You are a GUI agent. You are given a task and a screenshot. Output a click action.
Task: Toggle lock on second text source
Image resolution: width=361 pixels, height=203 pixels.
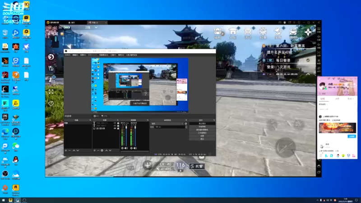coord(118,126)
